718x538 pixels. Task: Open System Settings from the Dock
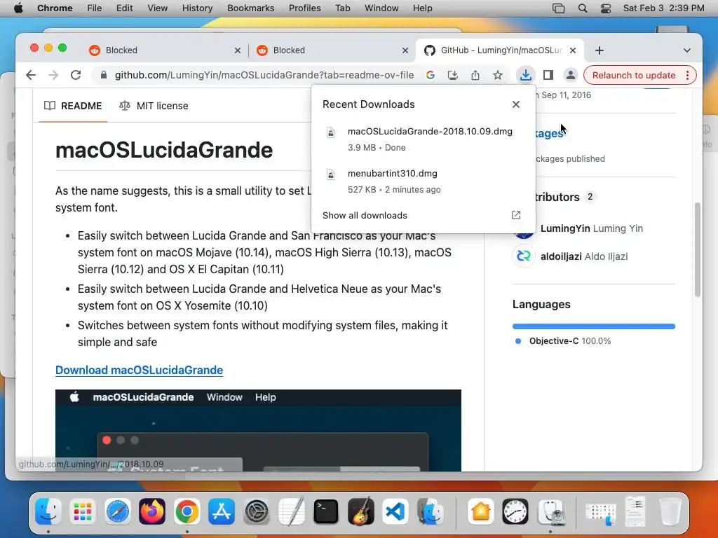coord(257,511)
